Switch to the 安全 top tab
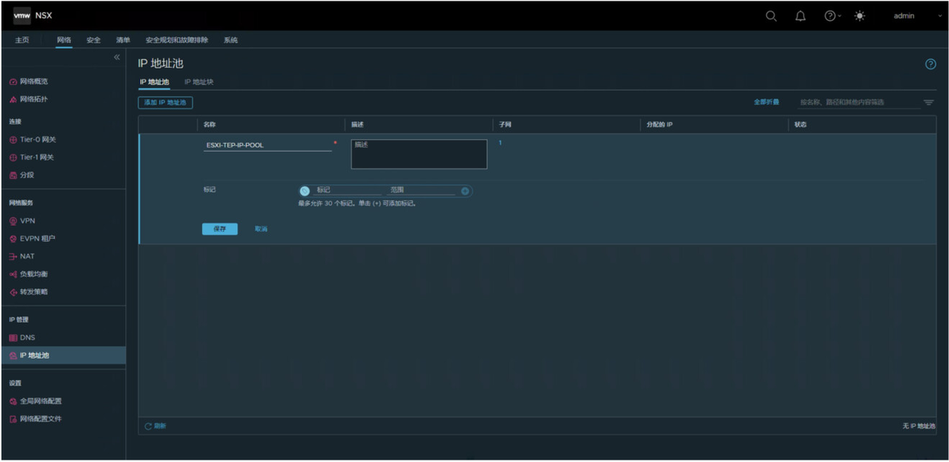 [x=93, y=41]
